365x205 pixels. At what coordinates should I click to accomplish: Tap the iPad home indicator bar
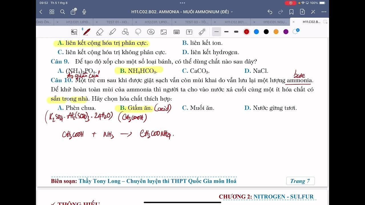click(x=182, y=202)
